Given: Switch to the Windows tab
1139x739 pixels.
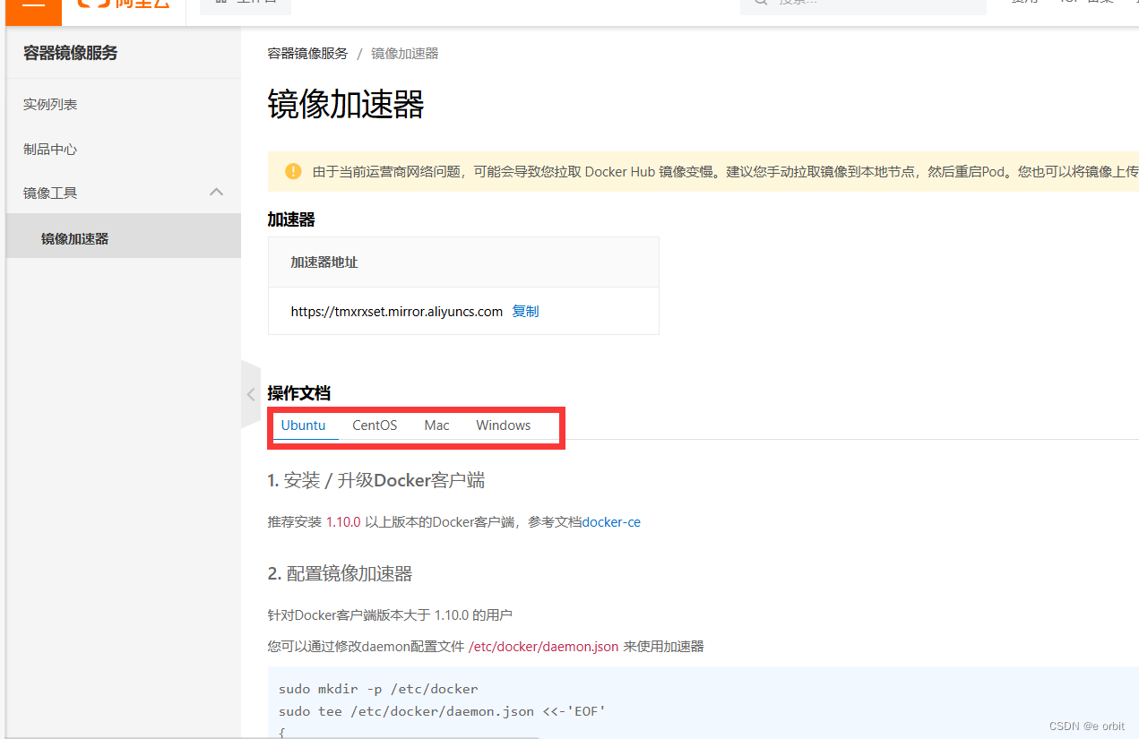Looking at the screenshot, I should 504,425.
